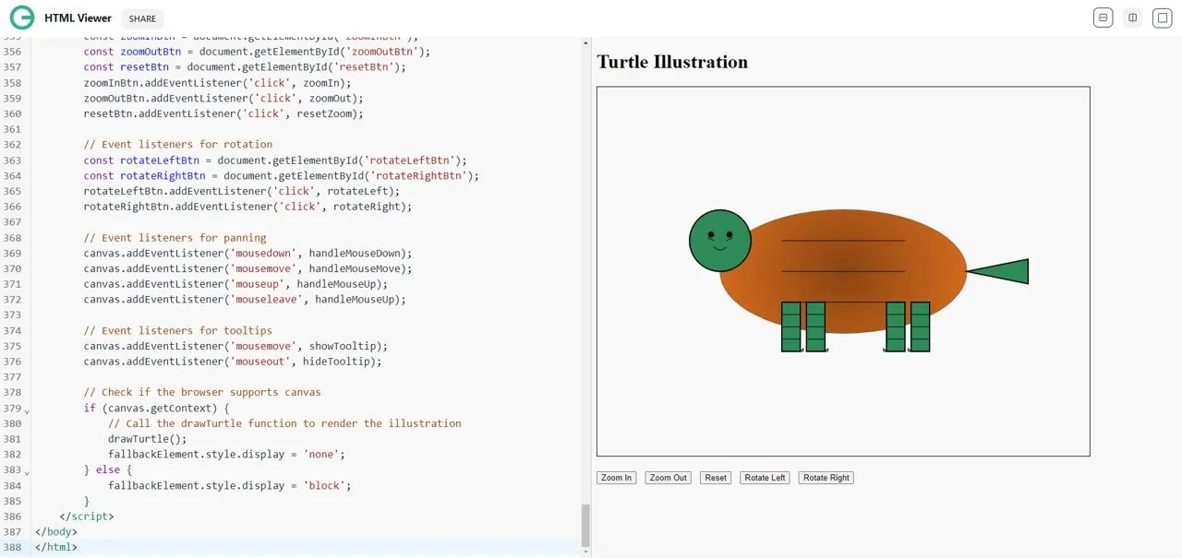Click 'rotateRightBtn' variable on line 364

click(163, 175)
